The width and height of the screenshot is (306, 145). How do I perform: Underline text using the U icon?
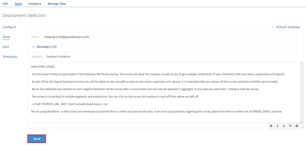(284, 126)
